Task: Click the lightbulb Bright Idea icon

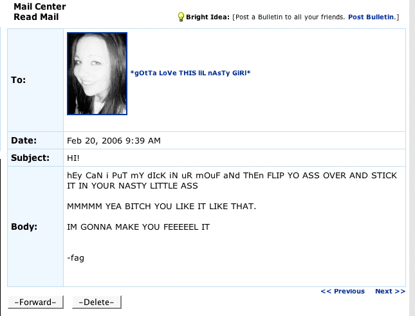Action: click(x=181, y=17)
